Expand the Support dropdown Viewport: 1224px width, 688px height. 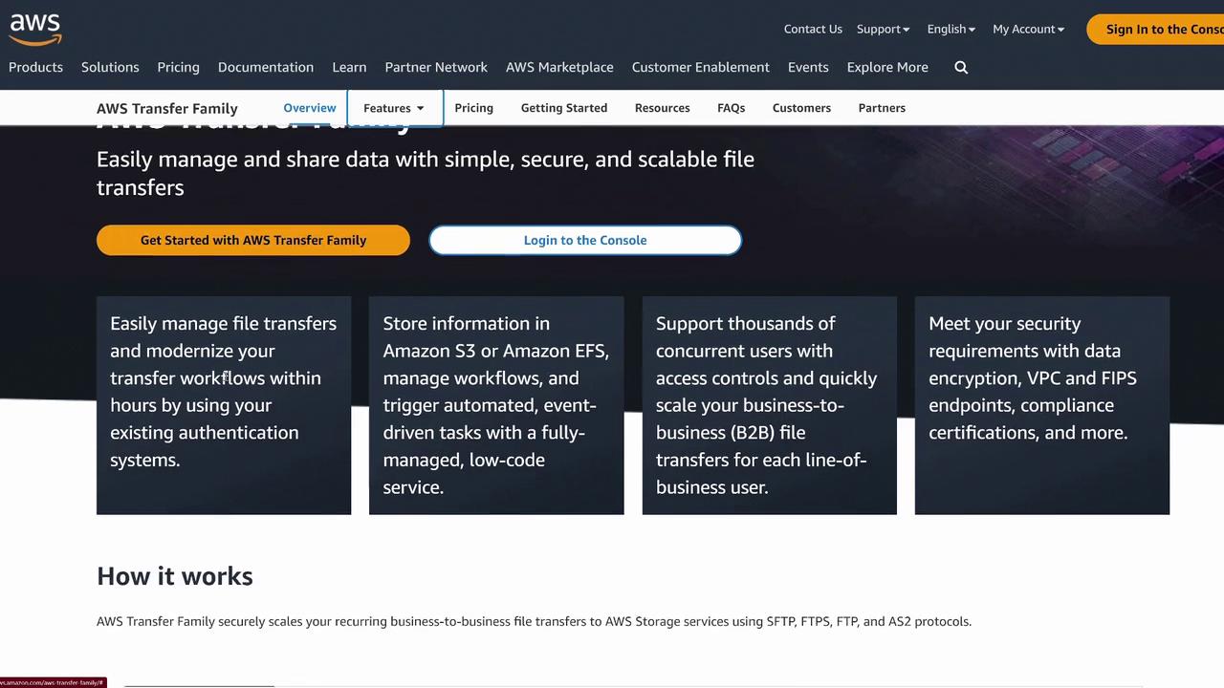(883, 29)
